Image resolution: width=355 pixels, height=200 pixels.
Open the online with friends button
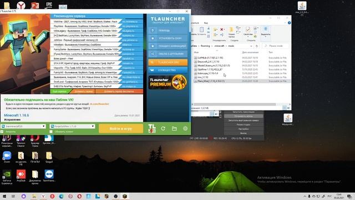coord(168,54)
